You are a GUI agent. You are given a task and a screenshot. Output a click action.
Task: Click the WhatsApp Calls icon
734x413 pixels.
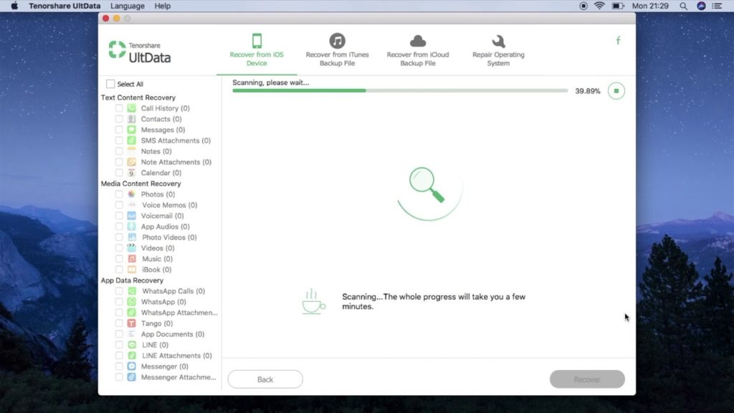pos(132,291)
